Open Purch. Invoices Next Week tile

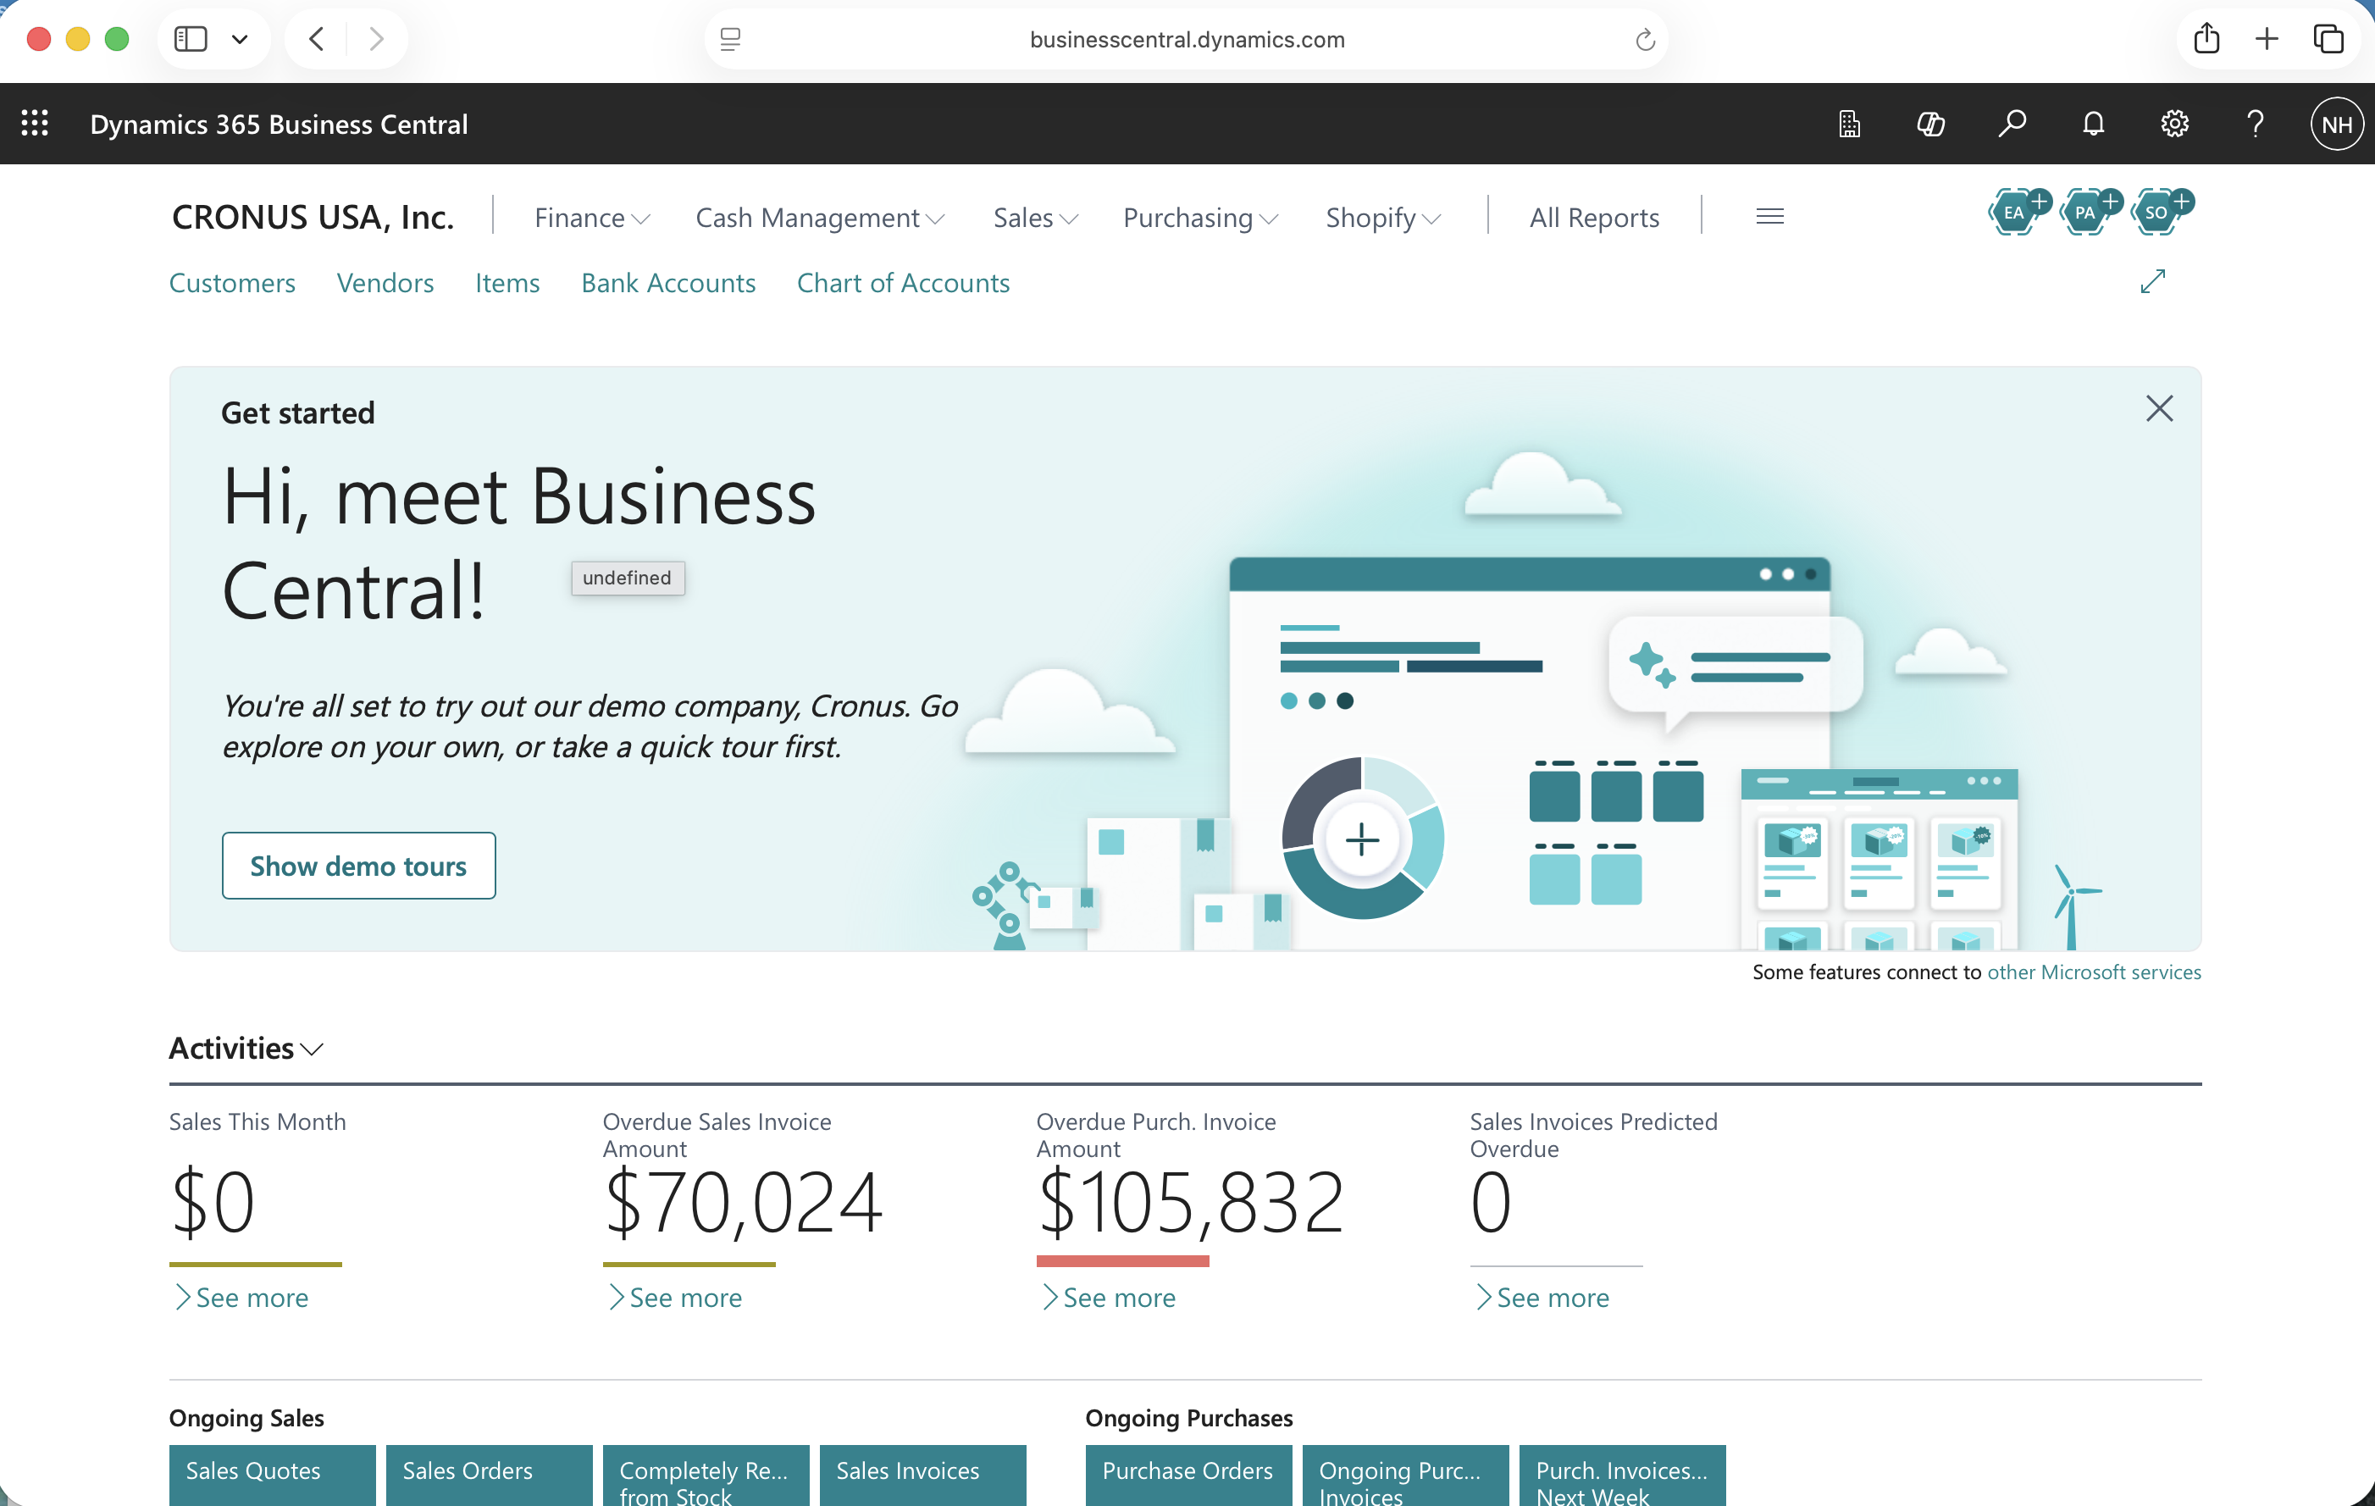pos(1623,1476)
